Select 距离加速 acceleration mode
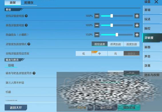Viewport: 162px width, 112px height. [115, 44]
